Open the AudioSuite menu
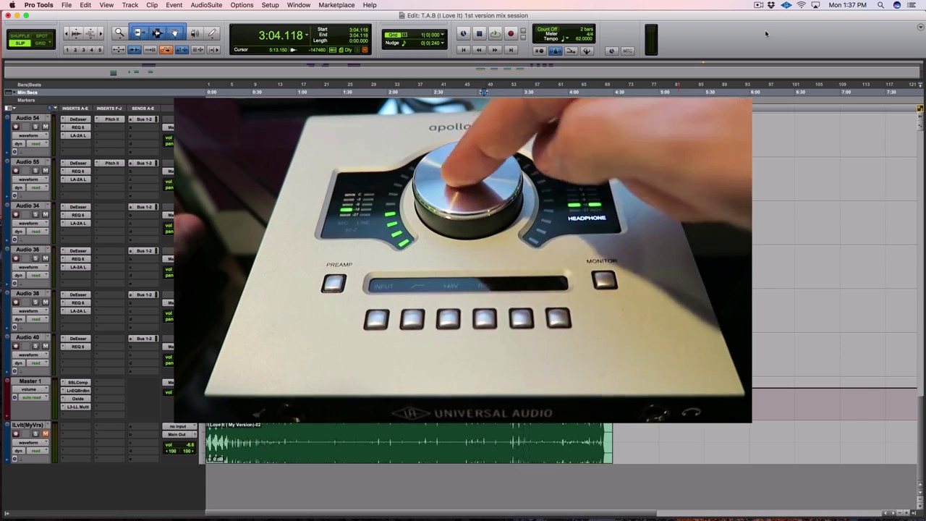926x521 pixels. click(206, 5)
